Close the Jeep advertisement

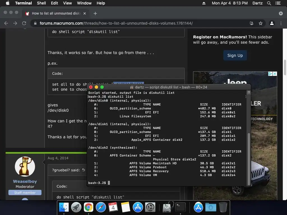coord(275,74)
